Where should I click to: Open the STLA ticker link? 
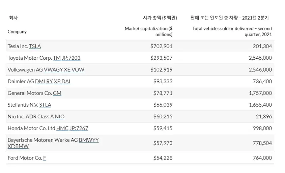point(45,105)
